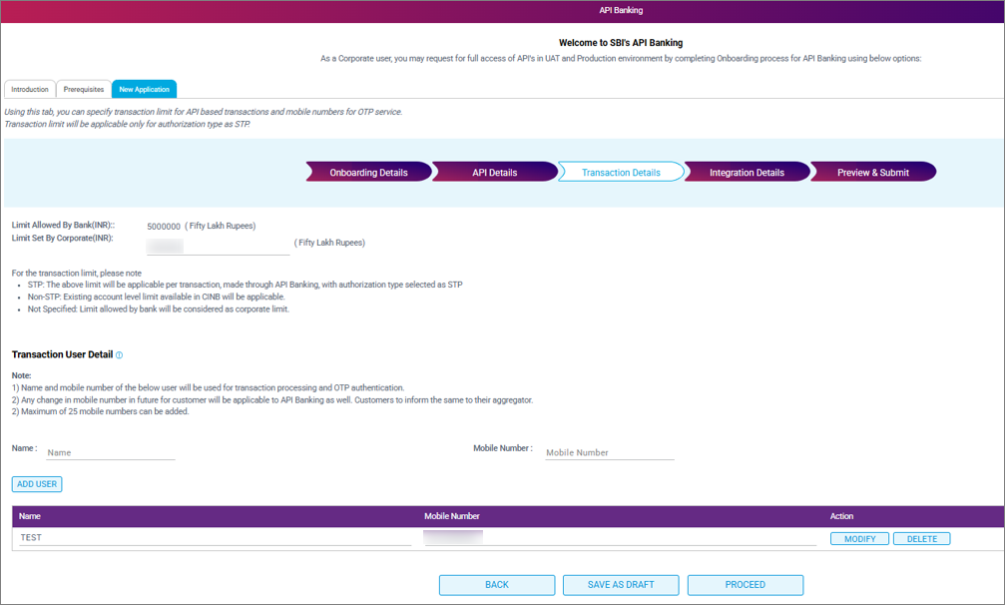This screenshot has height=605, width=1005.
Task: Go to Preview & Submit step
Action: pyautogui.click(x=872, y=173)
